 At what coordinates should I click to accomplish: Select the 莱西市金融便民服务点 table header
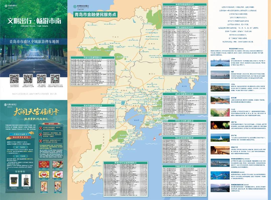pos(185,5)
